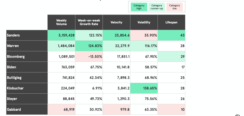Image resolution: width=244 pixels, height=116 pixels.
Task: Select Warren's growth rate cell 124.83%
Action: click(x=89, y=46)
